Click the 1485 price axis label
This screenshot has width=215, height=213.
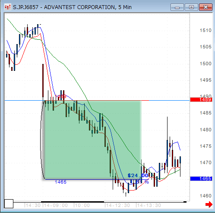(x=206, y=113)
